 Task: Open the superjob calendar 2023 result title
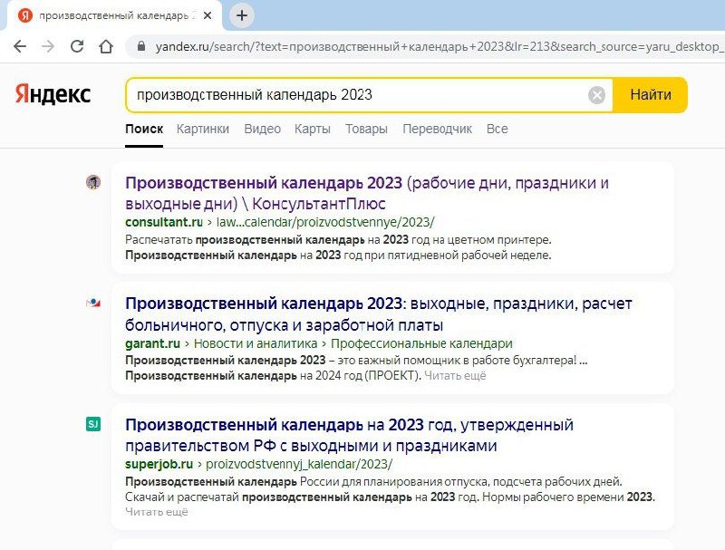pyautogui.click(x=349, y=435)
